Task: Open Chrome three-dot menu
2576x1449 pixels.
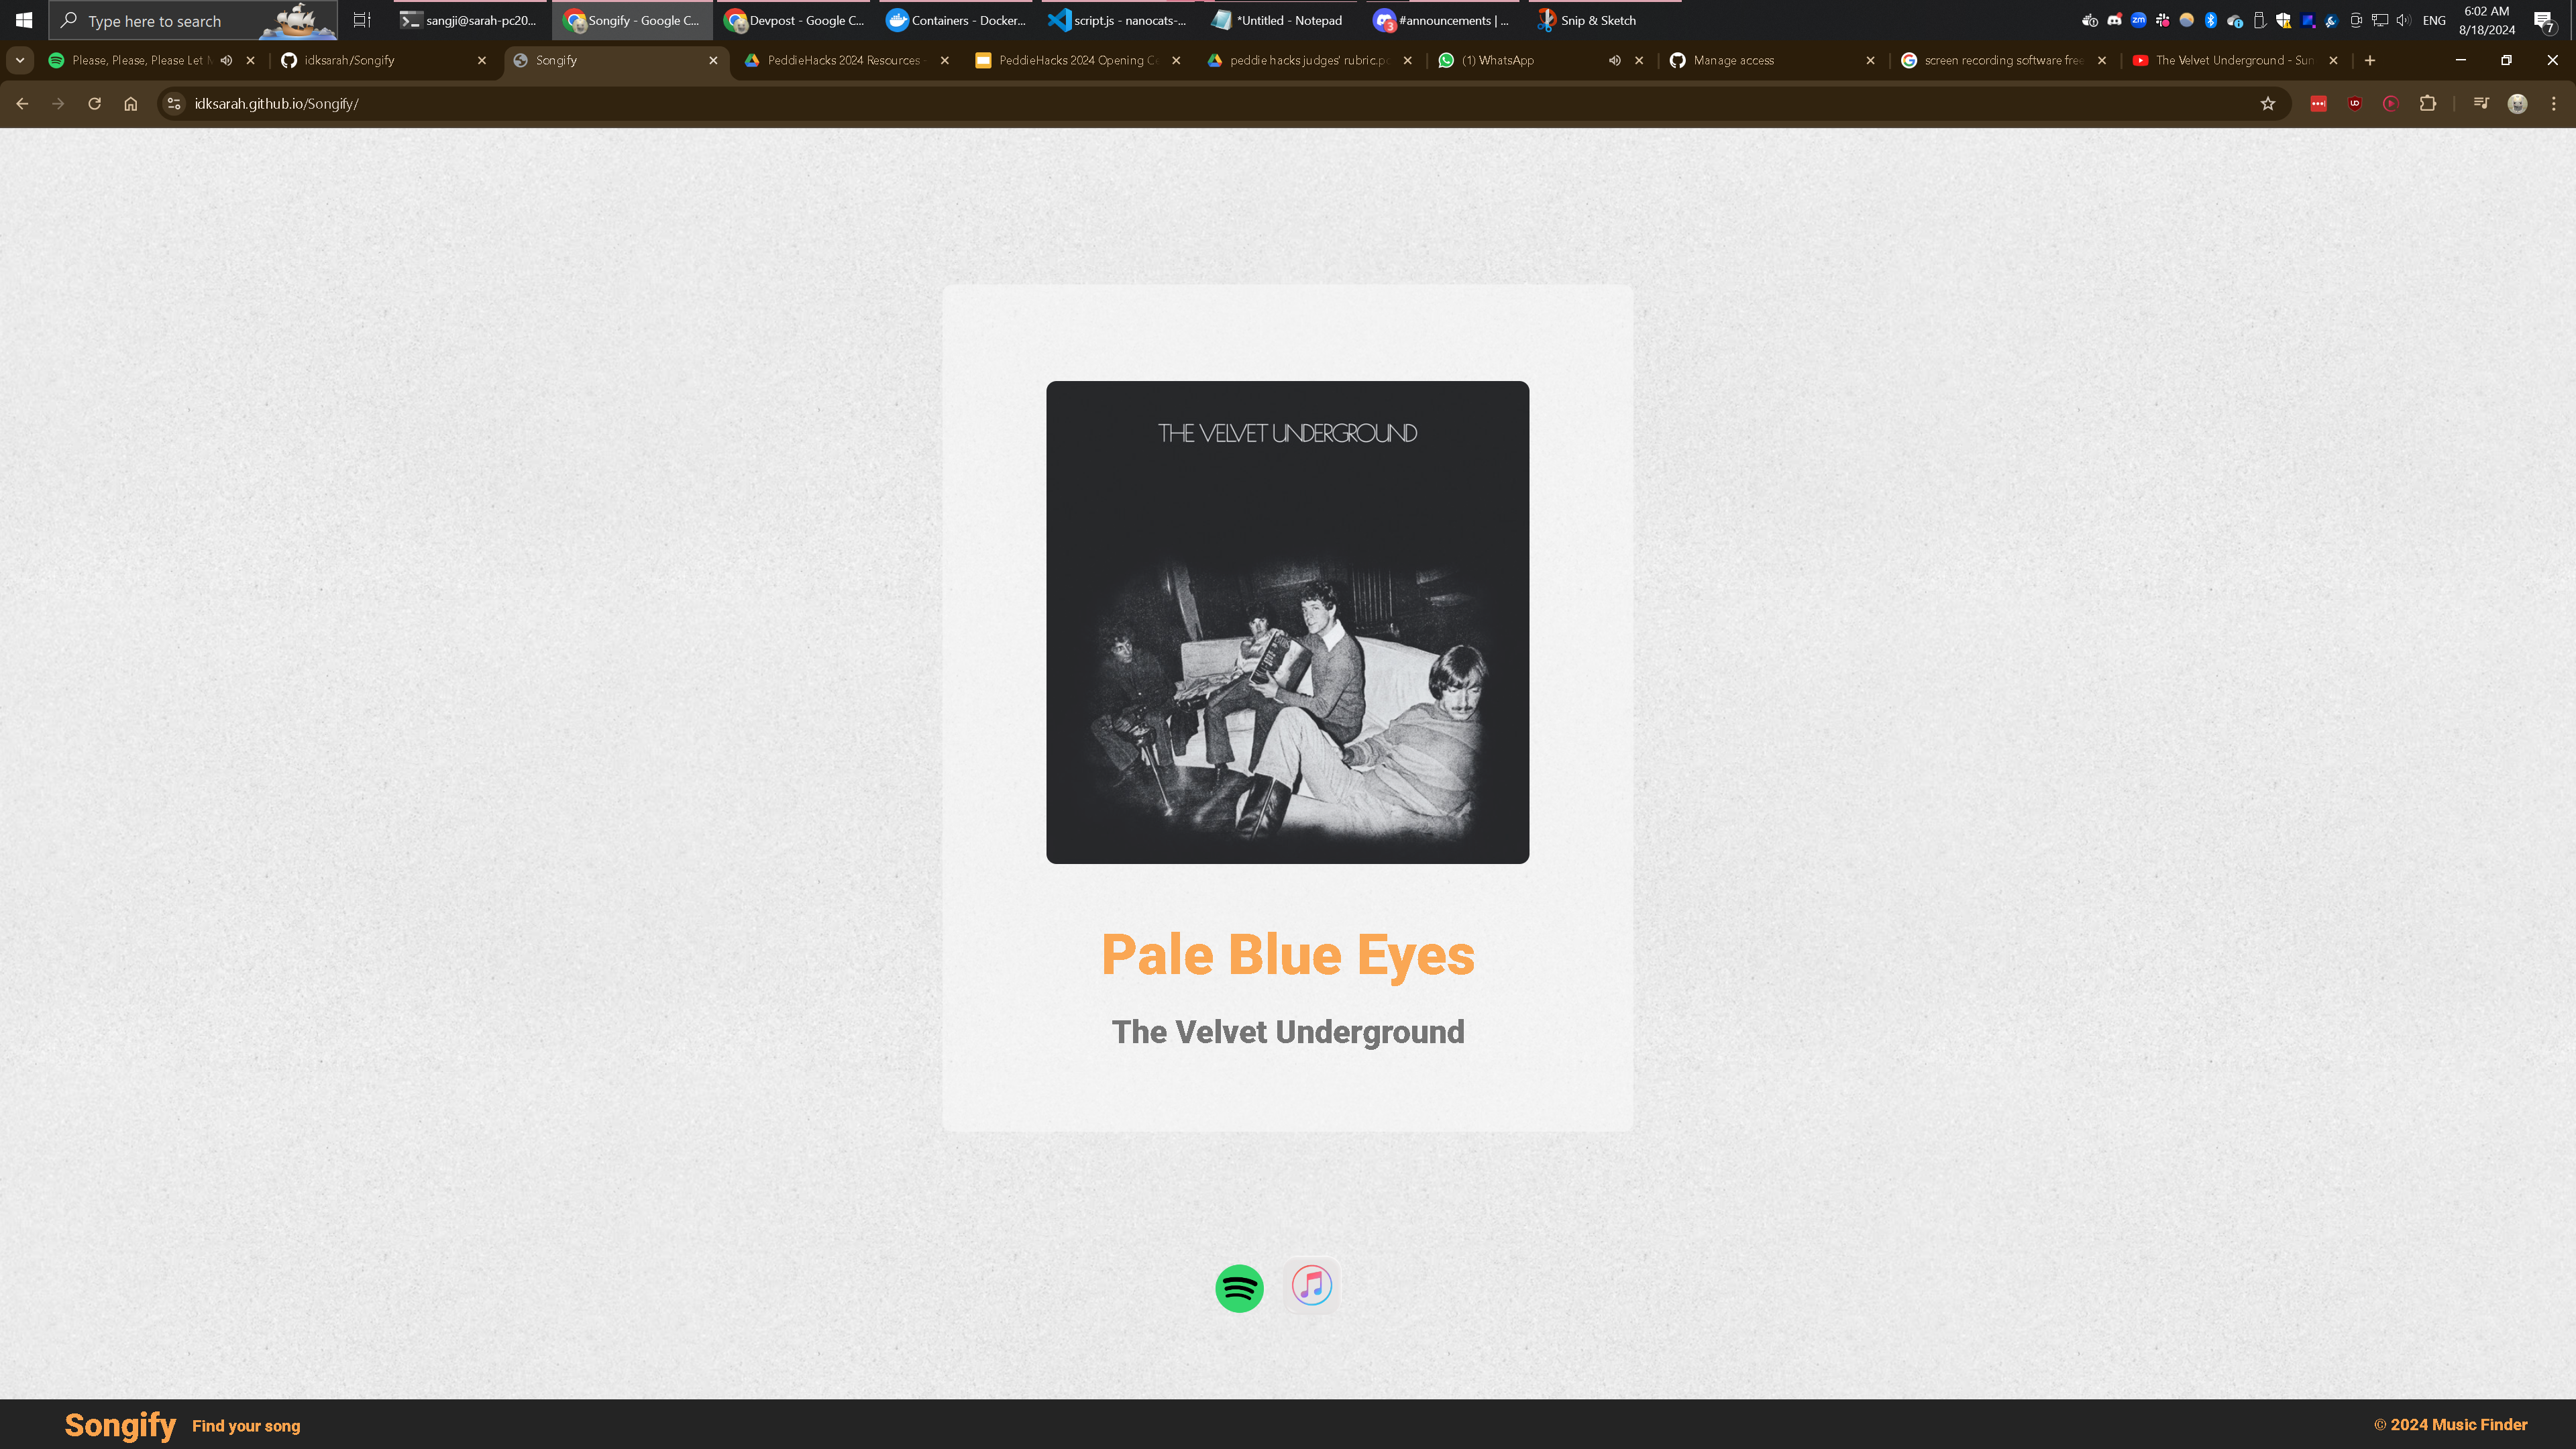Action: pos(2553,104)
